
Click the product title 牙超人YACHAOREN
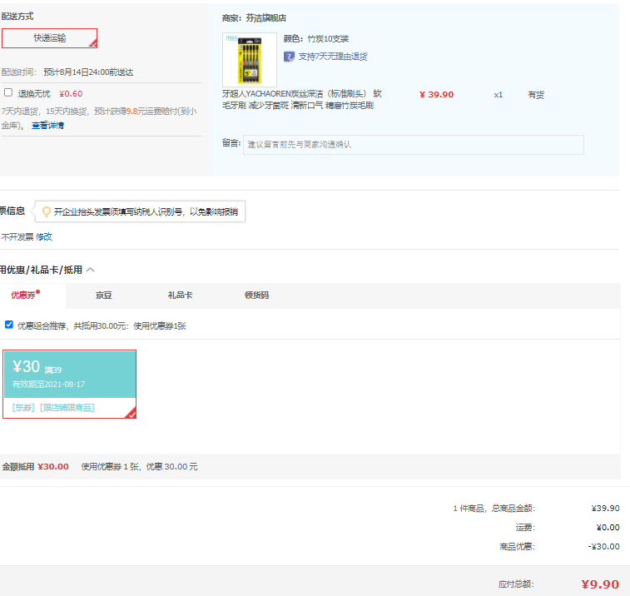point(302,100)
